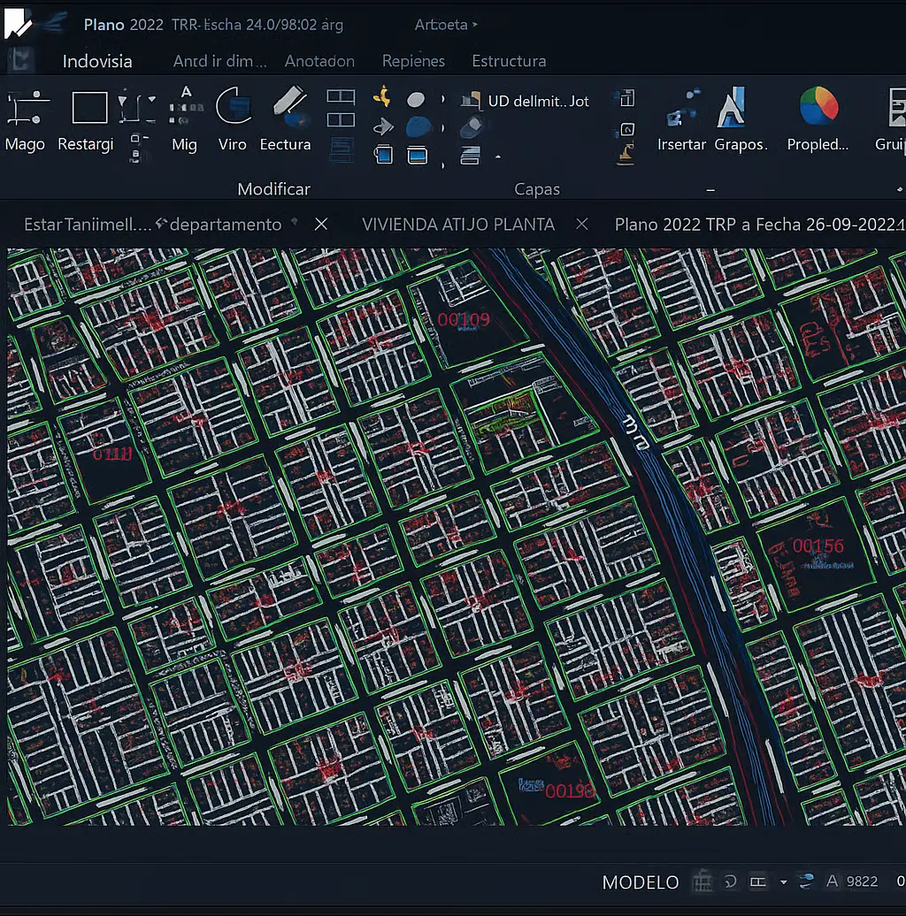Switch to the Anrd ir dim ribbon tab
This screenshot has width=906, height=916.
(219, 61)
